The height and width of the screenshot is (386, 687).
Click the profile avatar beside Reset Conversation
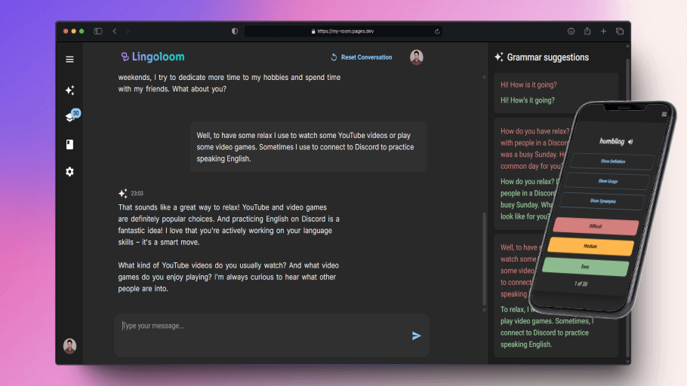point(416,57)
